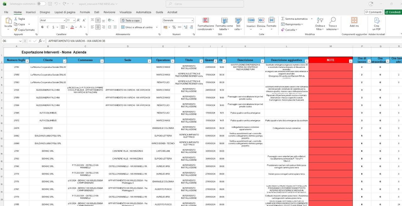
Task: Click the Incolla paste icon
Action: 8,20
